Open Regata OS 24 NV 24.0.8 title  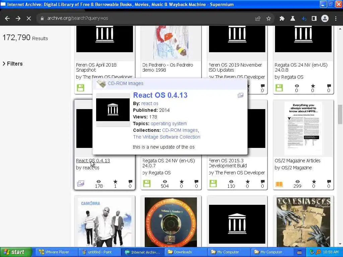coord(301,67)
